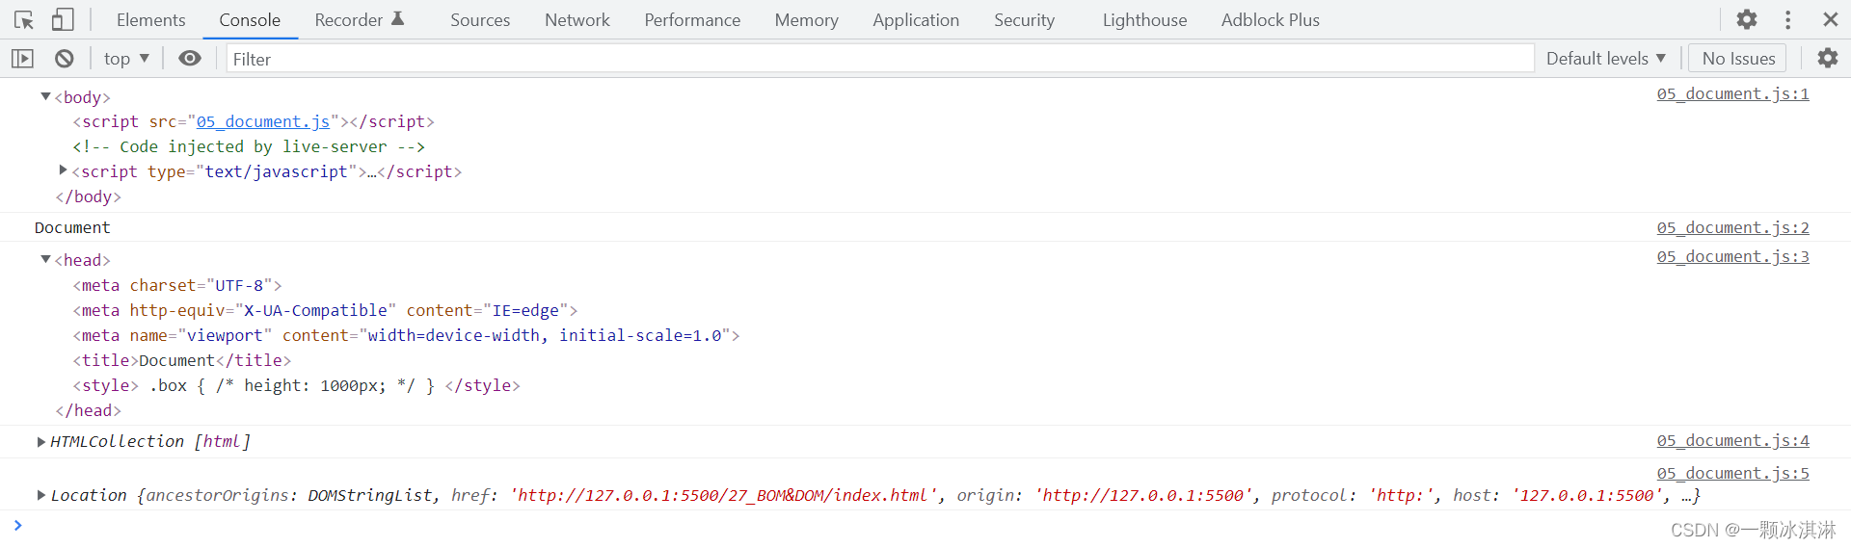Open the top JavaScript context dropdown
Viewport: 1851px width, 548px height.
coord(126,59)
